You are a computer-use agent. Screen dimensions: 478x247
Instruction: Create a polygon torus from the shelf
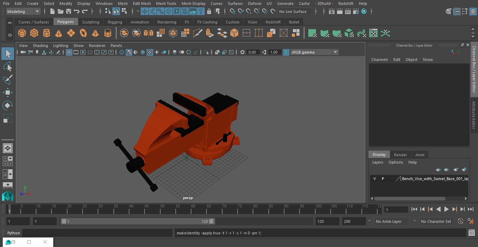point(83,33)
